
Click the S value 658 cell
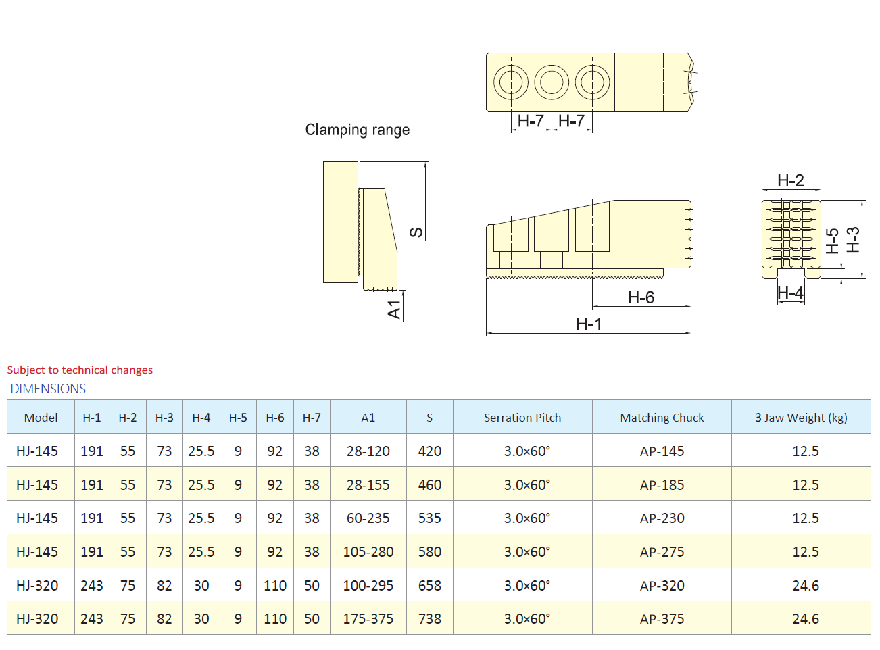pos(429,586)
